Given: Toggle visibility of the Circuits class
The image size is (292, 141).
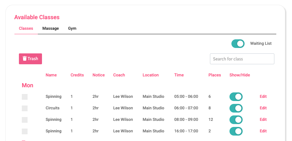Looking at the screenshot, I should 236,108.
